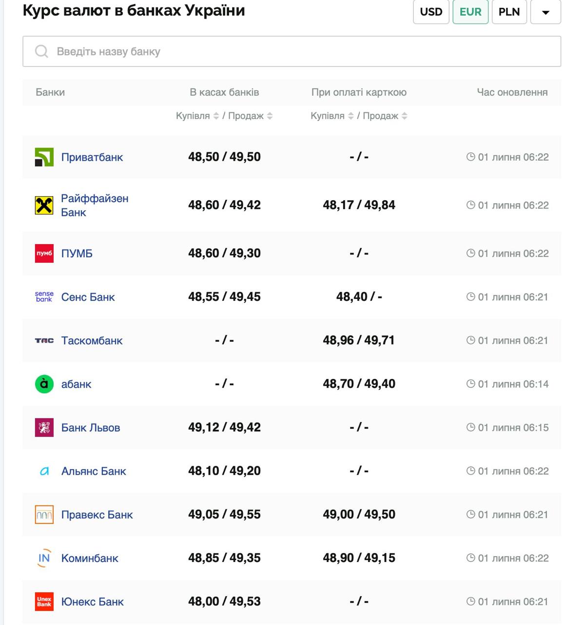Image resolution: width=566 pixels, height=625 pixels.
Task: Select the PLN currency tab
Action: tap(509, 12)
